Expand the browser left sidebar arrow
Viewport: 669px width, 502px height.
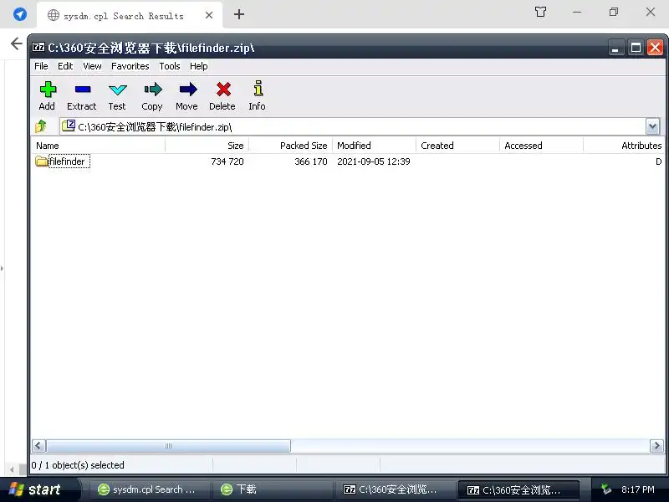coord(3,269)
